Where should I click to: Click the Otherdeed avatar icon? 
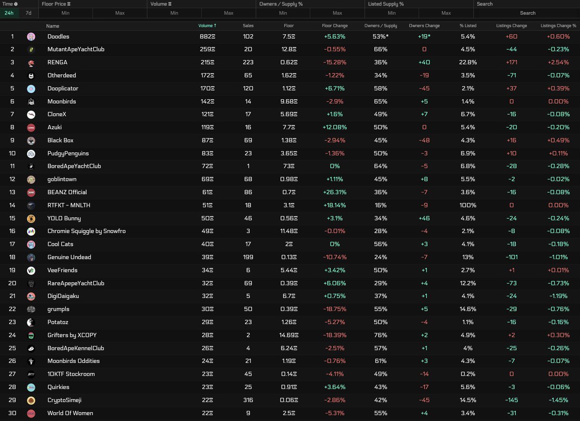[31, 75]
